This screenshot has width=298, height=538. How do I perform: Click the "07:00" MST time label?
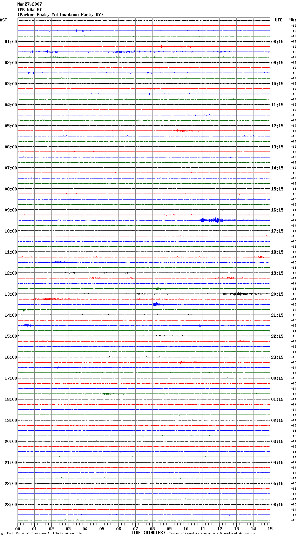[11, 168]
